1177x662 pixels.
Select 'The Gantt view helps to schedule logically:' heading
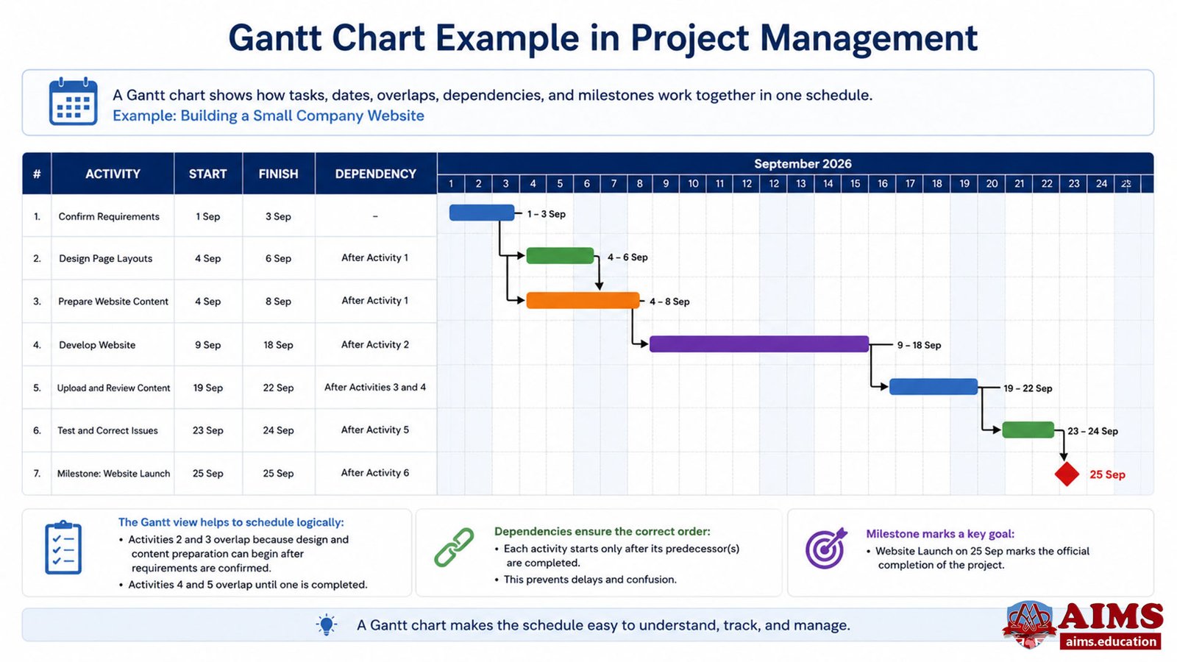231,522
